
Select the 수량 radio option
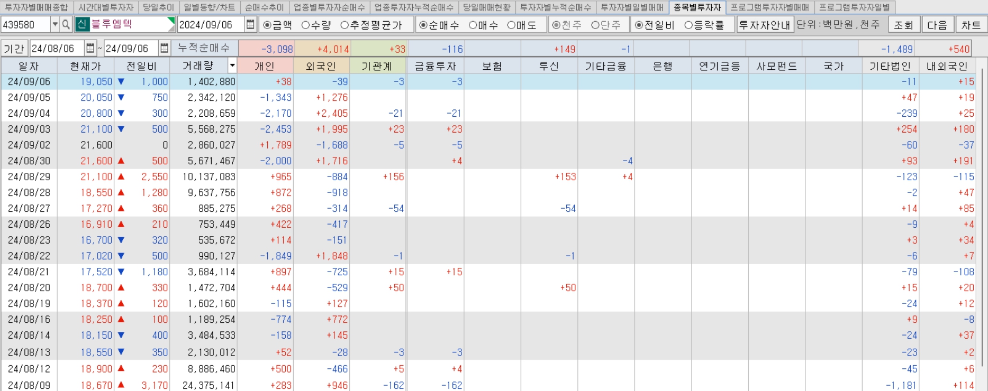(316, 25)
